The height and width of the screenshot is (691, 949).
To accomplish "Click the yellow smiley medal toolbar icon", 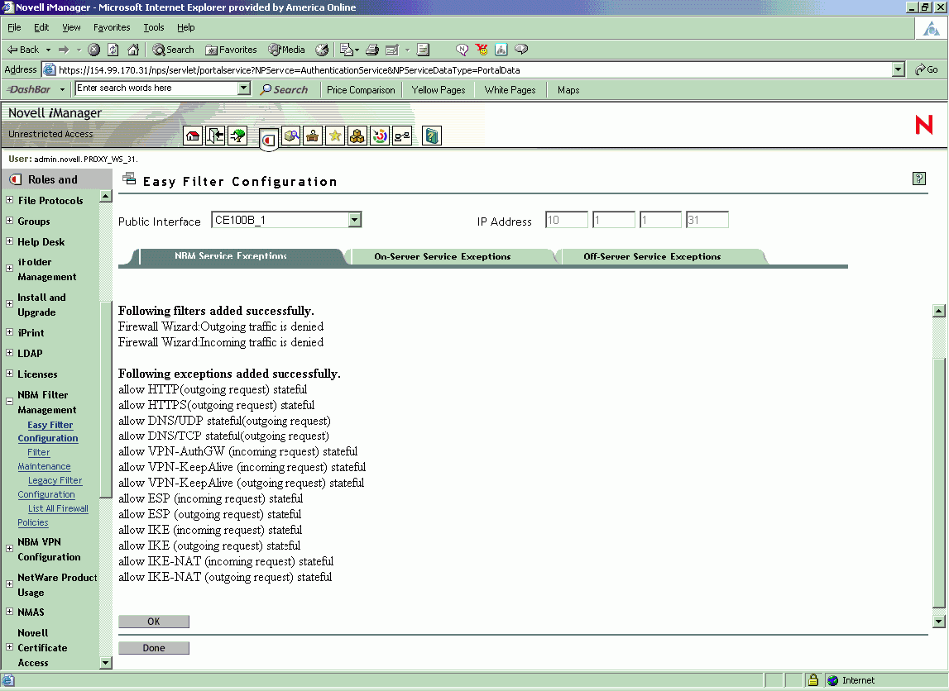I will coord(482,50).
